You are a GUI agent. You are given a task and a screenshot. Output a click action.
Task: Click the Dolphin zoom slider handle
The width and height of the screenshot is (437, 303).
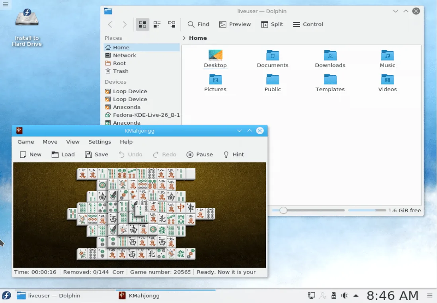tap(283, 211)
